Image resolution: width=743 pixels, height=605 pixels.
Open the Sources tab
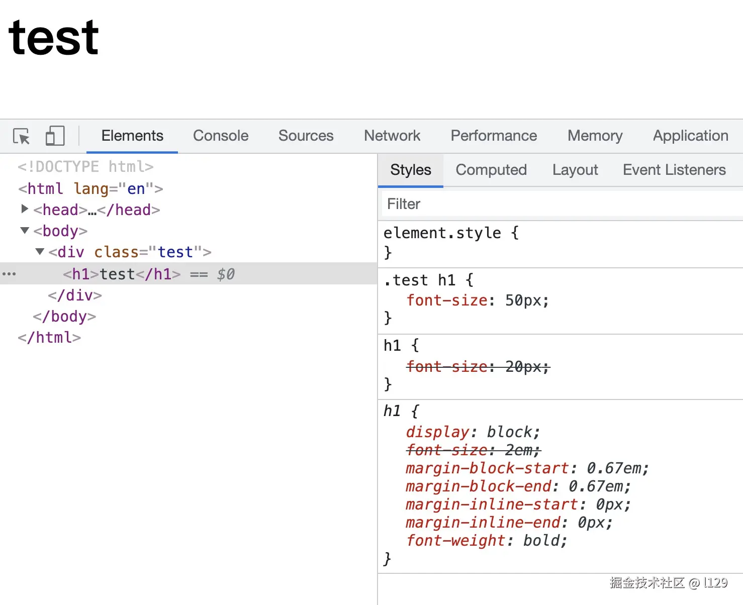306,136
